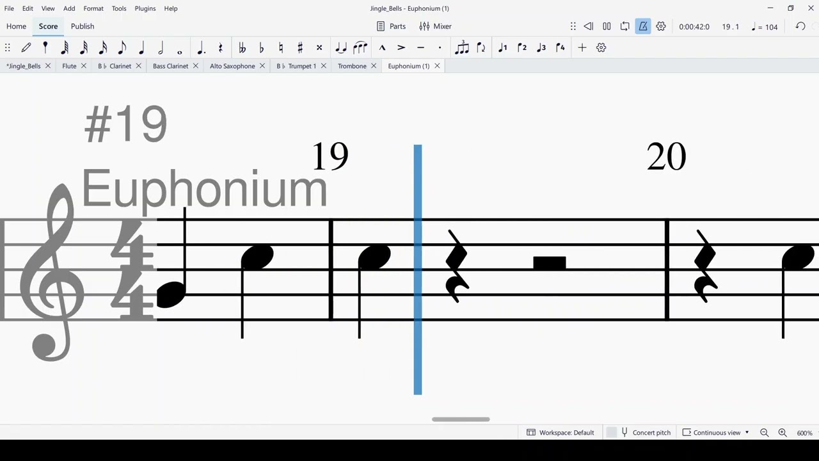The width and height of the screenshot is (819, 461).
Task: Undo the last action
Action: (x=800, y=26)
